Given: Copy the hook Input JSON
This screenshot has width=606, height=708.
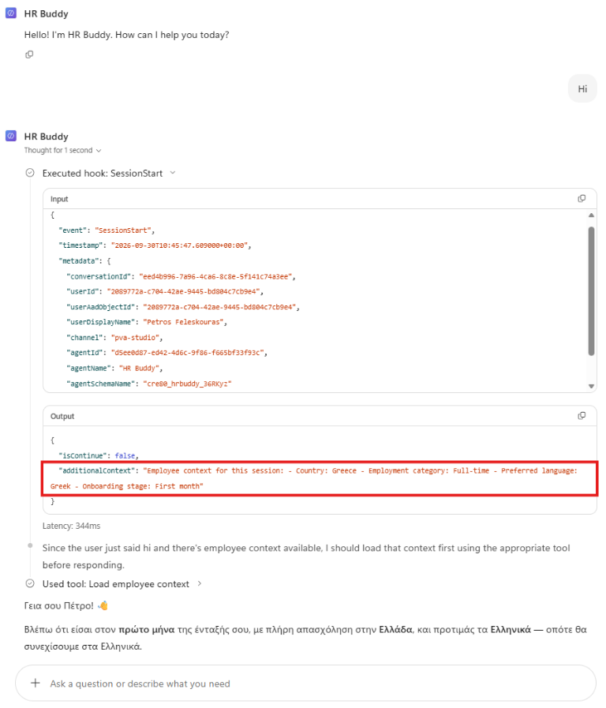Looking at the screenshot, I should click(582, 199).
